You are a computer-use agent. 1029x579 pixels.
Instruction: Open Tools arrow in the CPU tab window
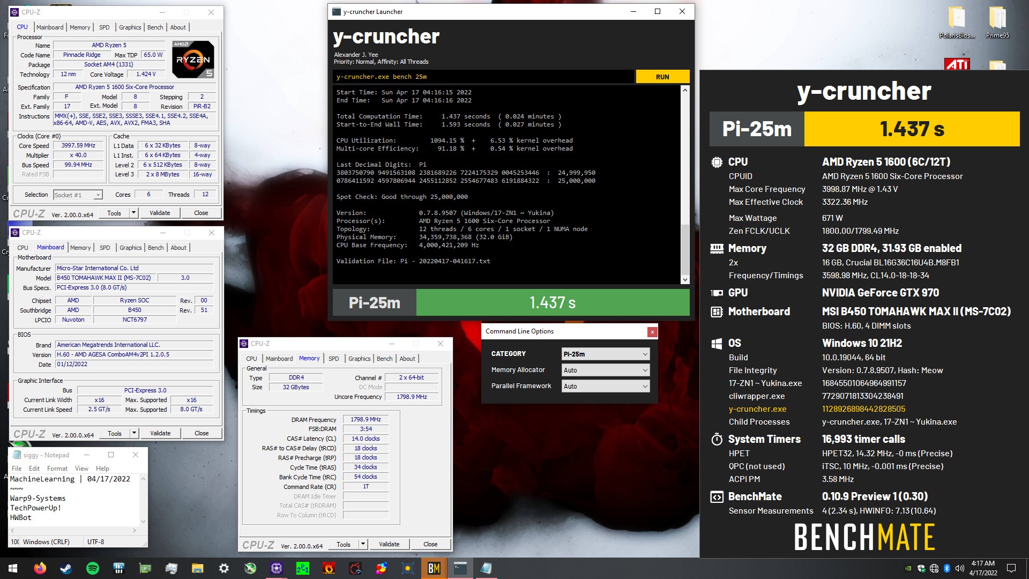pyautogui.click(x=133, y=213)
